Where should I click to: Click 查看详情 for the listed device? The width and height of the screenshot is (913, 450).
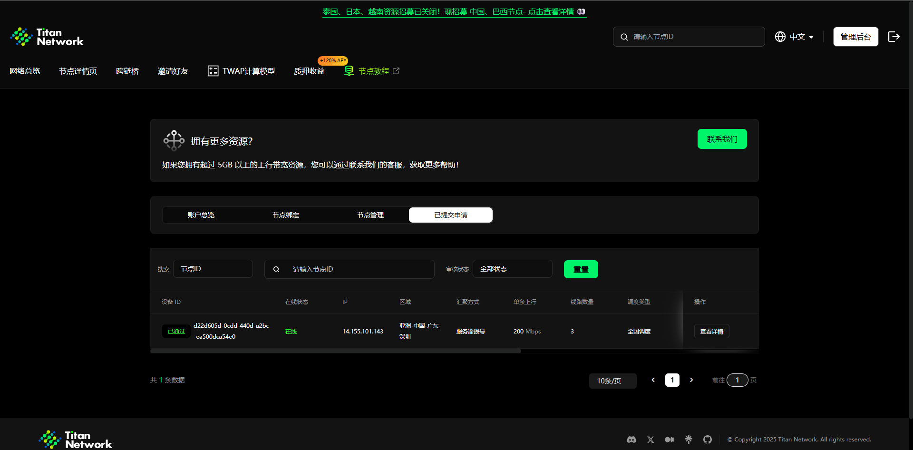pos(711,331)
